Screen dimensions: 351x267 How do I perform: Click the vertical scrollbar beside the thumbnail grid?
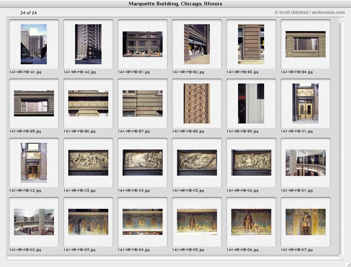click(342, 138)
